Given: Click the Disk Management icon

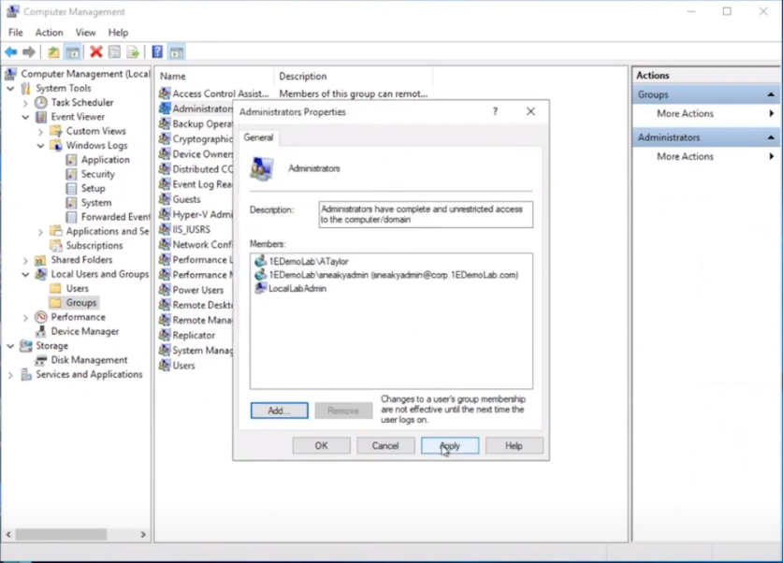Looking at the screenshot, I should pyautogui.click(x=41, y=360).
